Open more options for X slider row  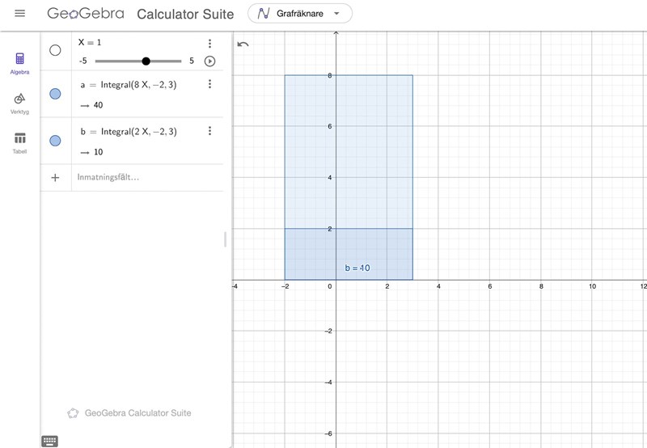(x=209, y=44)
